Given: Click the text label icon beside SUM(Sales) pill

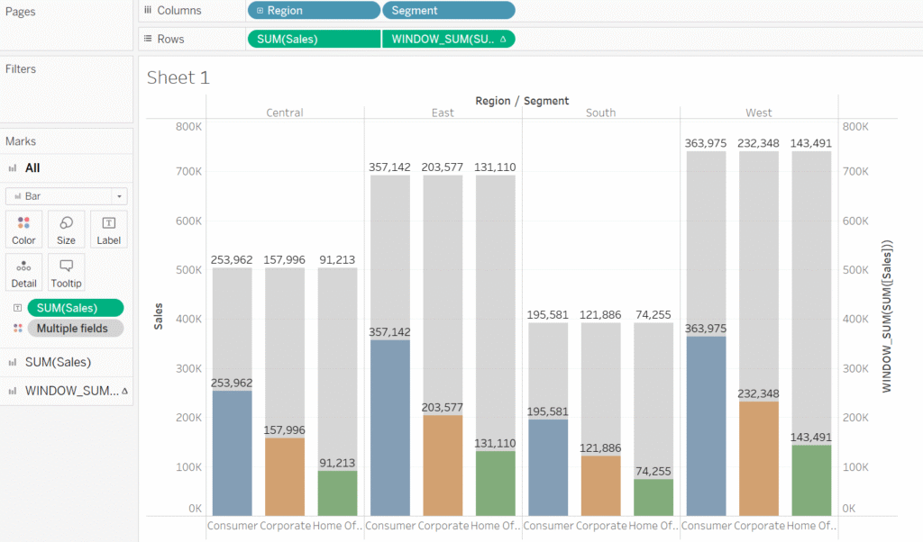Looking at the screenshot, I should [x=18, y=308].
